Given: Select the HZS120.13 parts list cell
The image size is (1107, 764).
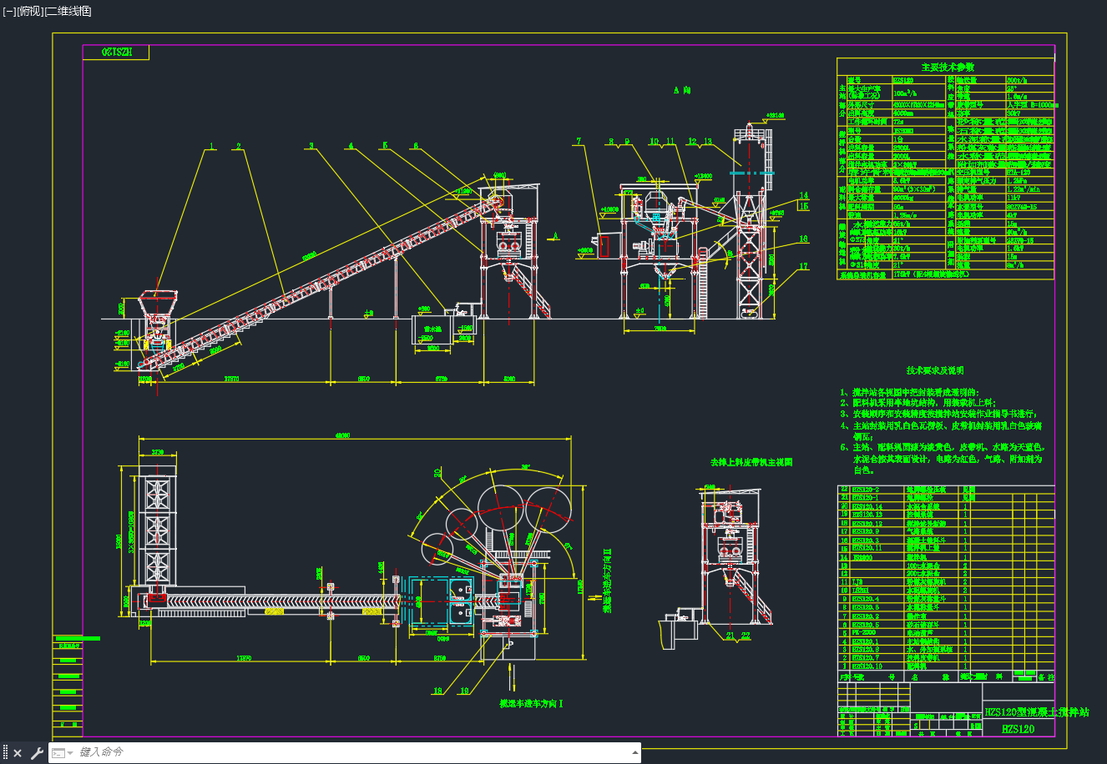Looking at the screenshot, I should click(867, 515).
